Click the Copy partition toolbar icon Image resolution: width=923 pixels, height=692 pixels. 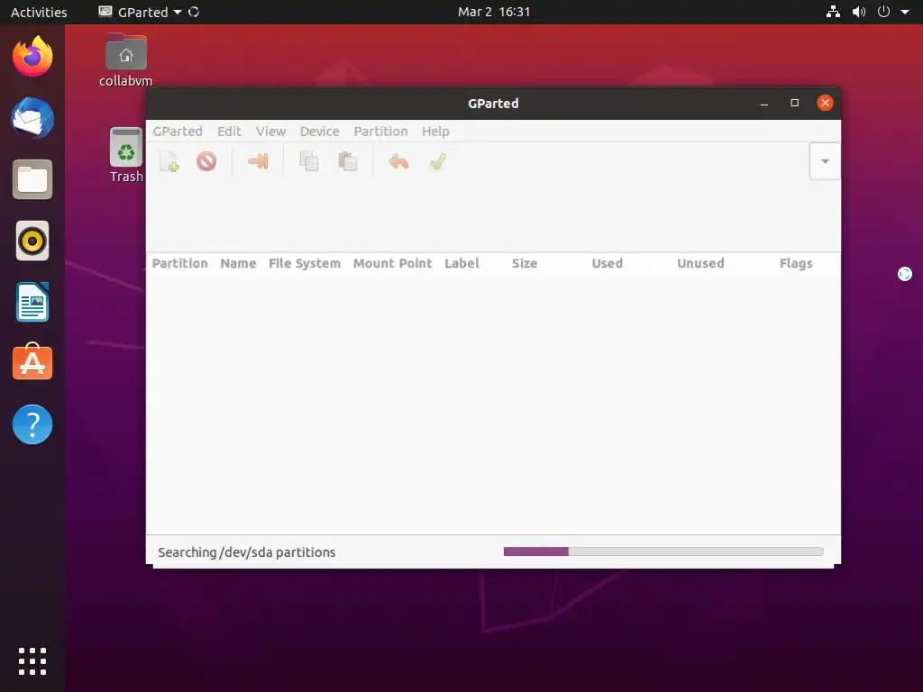pyautogui.click(x=308, y=161)
